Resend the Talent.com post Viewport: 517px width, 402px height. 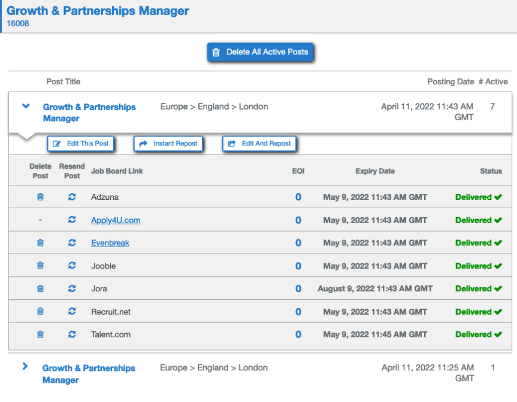click(72, 334)
